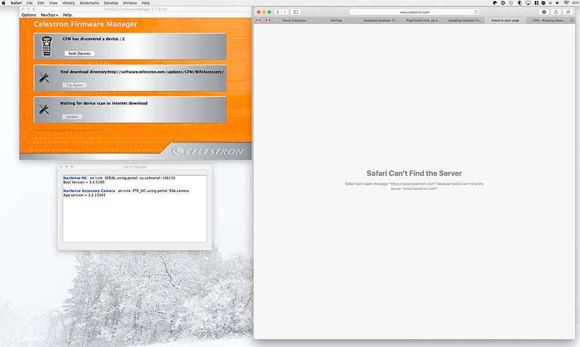Open the Apple menu

tap(3, 2)
